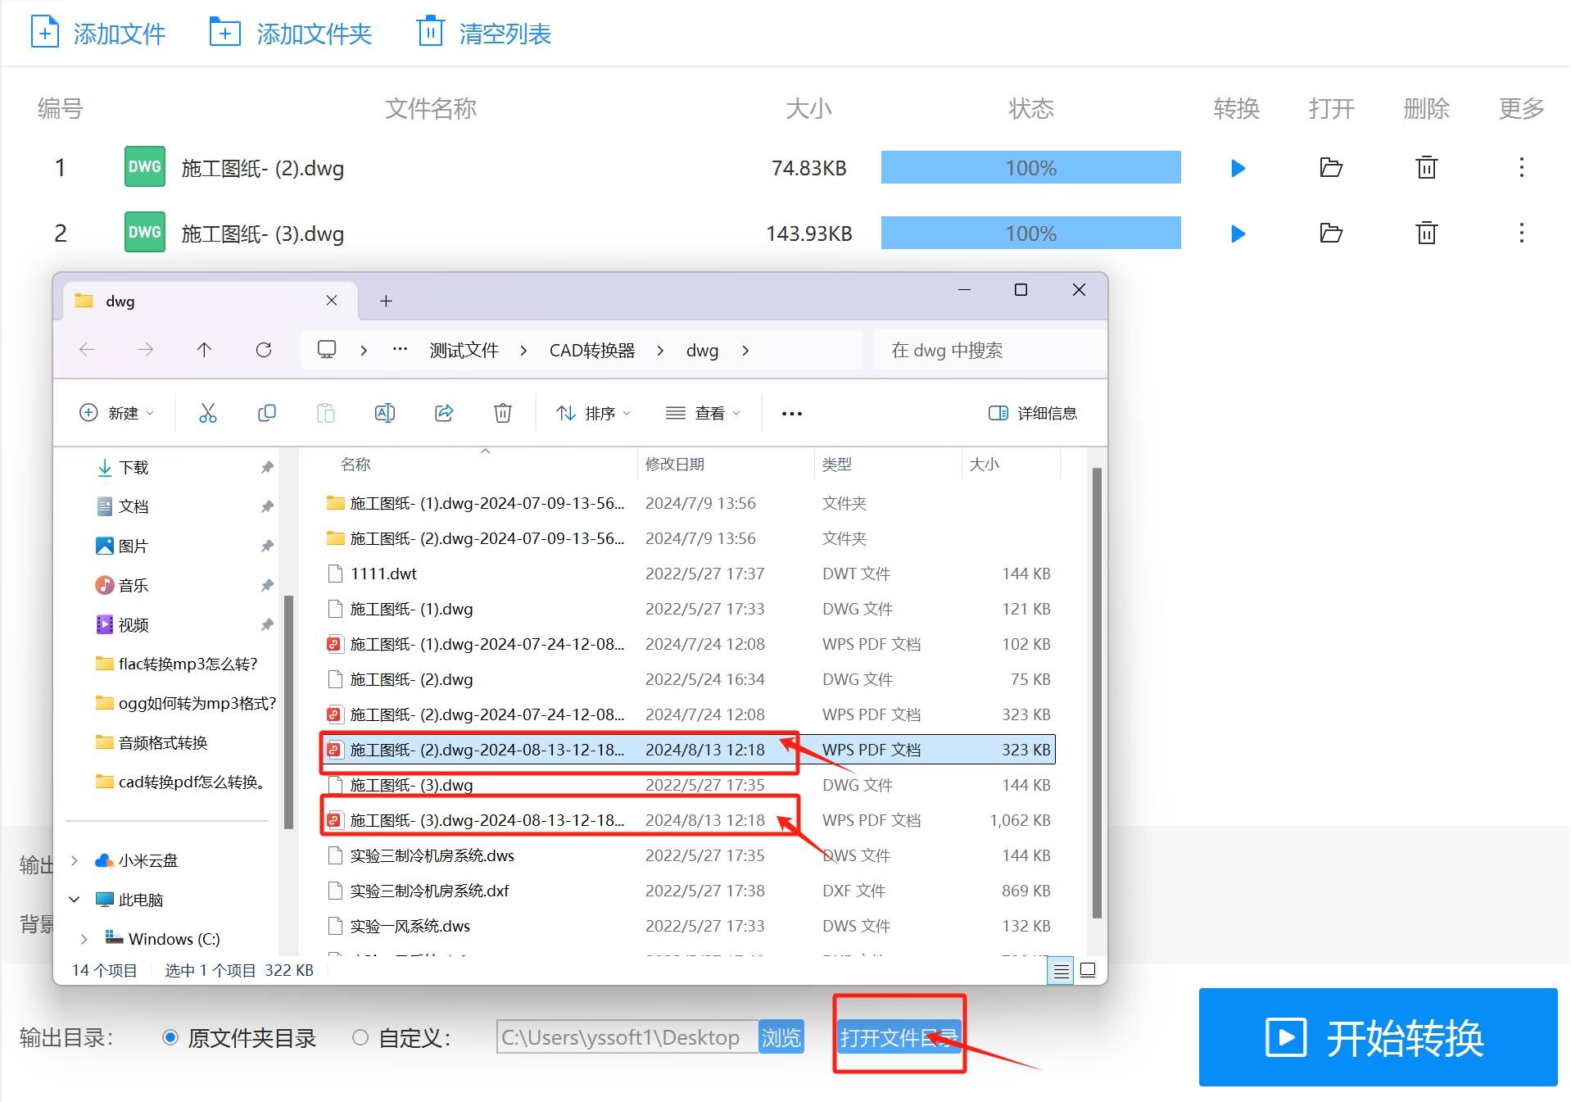The height and width of the screenshot is (1102, 1571).
Task: Open 下载 in the navigation pane
Action: [x=134, y=467]
